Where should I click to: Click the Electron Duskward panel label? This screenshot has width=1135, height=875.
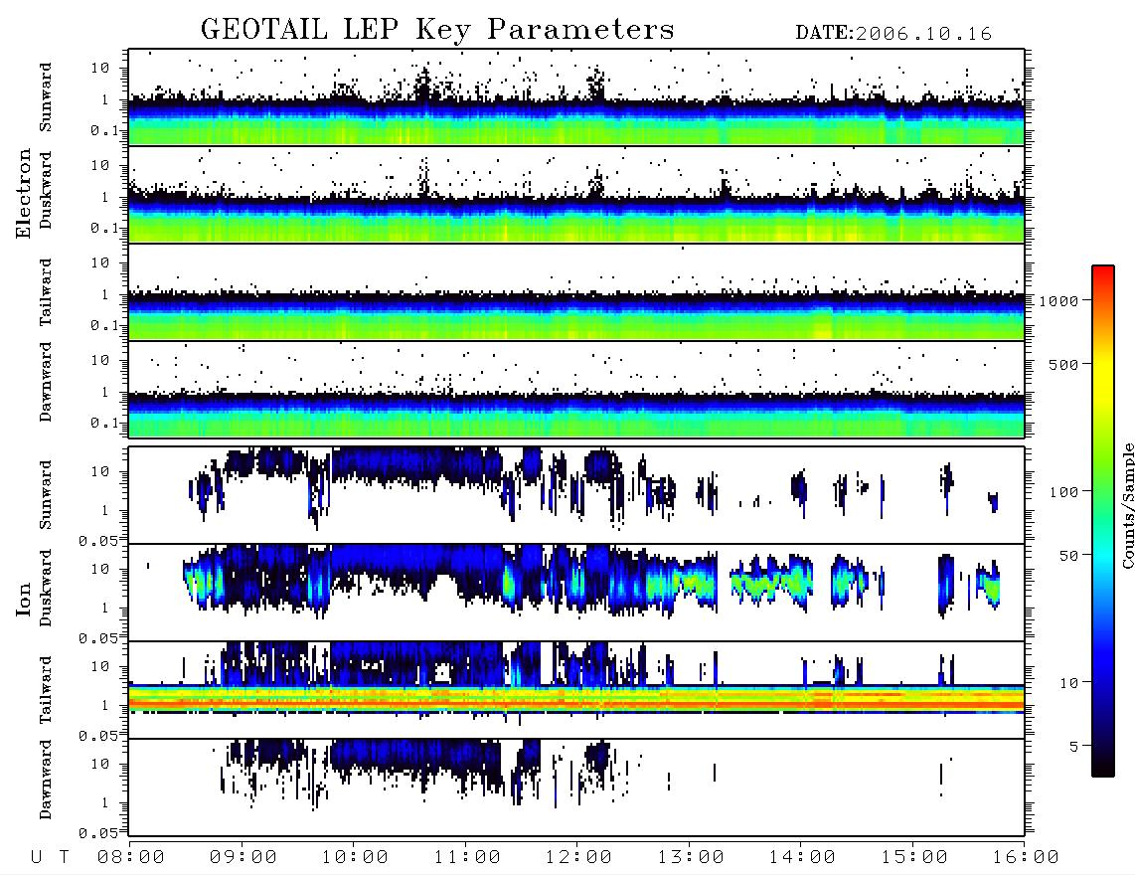46,190
